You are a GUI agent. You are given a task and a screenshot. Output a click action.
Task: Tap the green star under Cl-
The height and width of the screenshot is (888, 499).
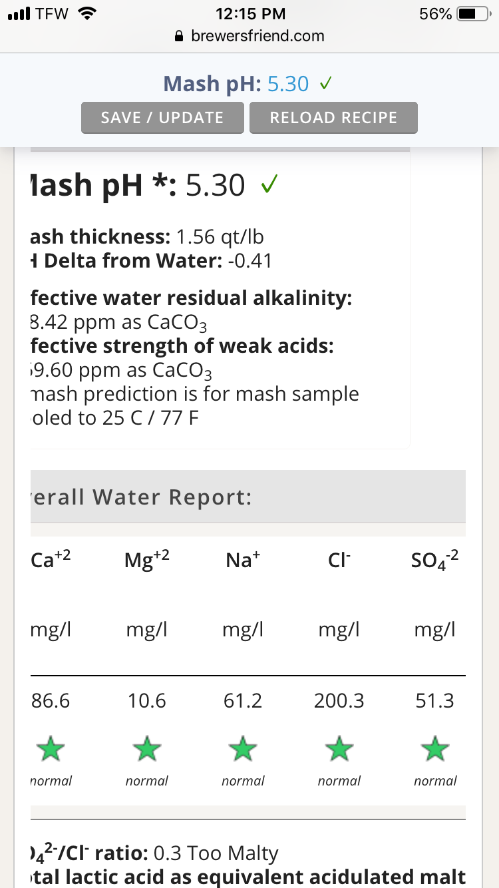(x=339, y=748)
